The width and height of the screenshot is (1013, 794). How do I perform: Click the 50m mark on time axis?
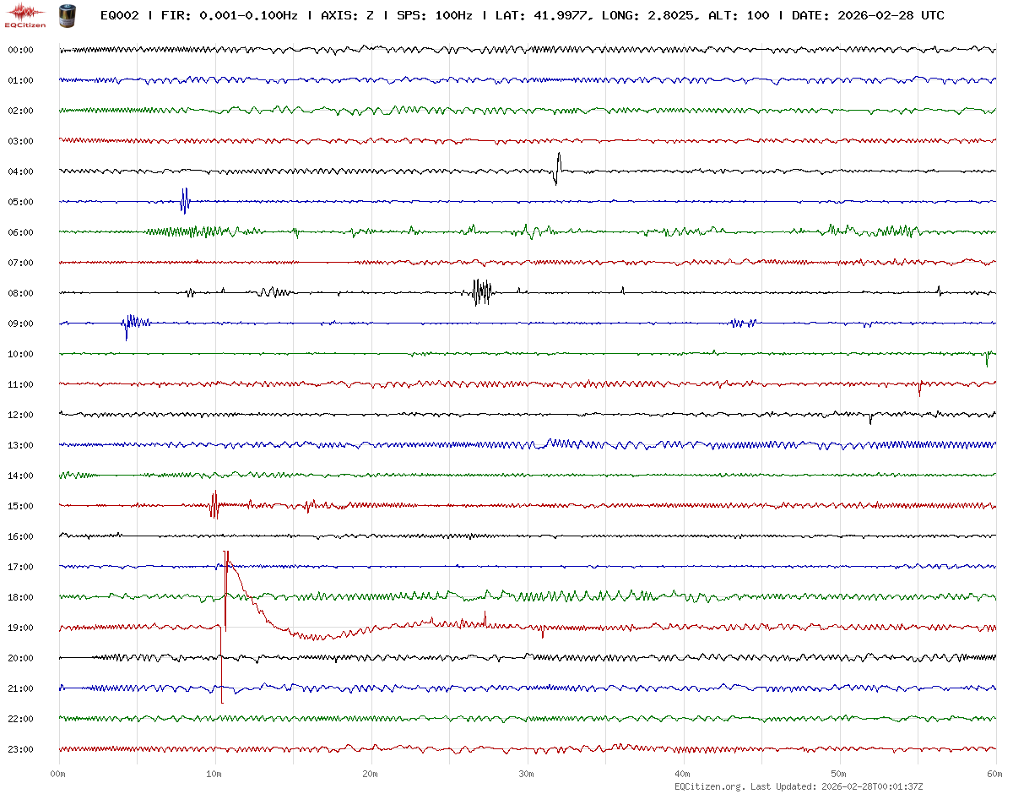839,773
